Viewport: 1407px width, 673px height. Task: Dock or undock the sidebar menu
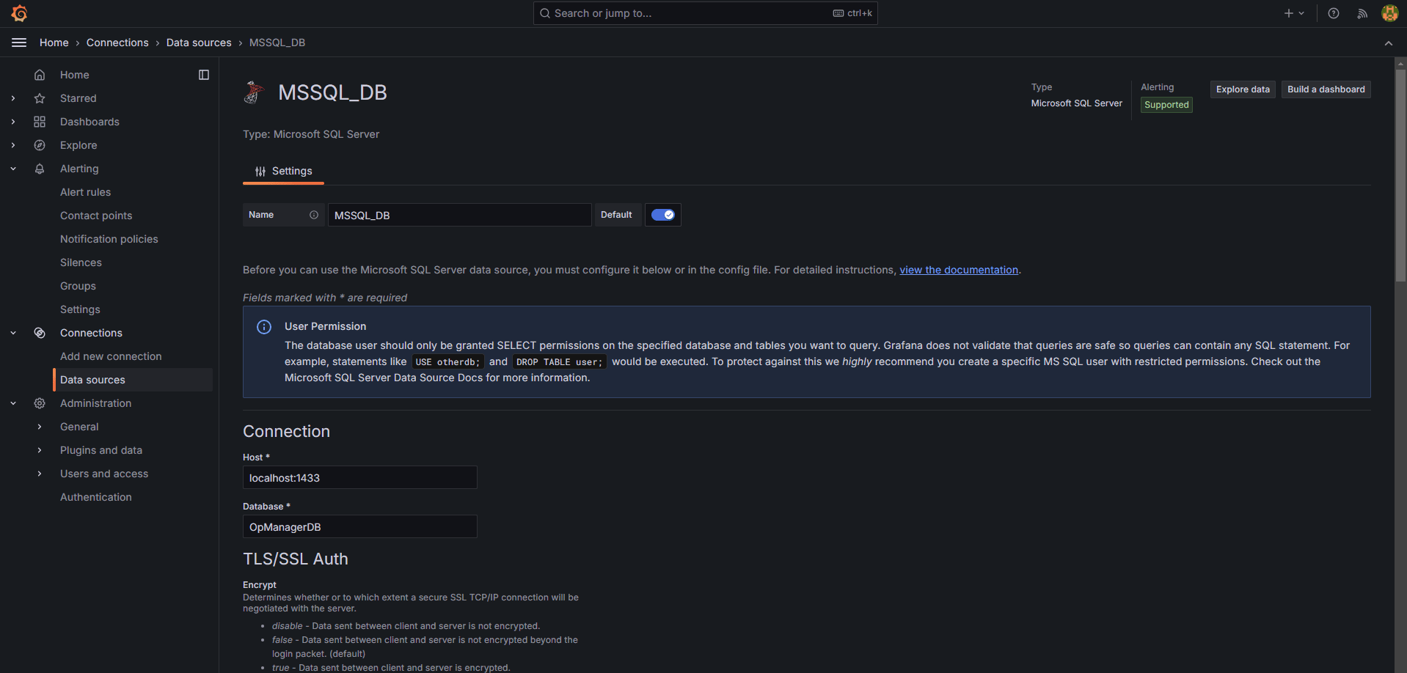point(204,75)
